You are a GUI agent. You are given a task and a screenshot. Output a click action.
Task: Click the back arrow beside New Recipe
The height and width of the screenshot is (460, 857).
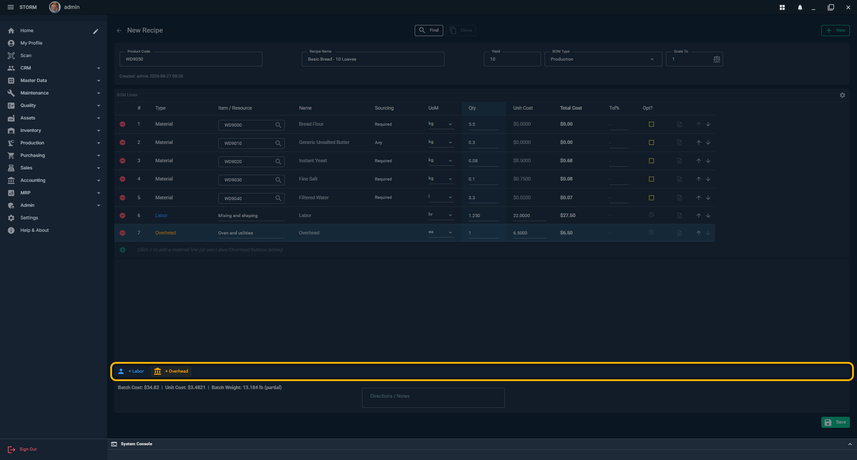pyautogui.click(x=119, y=30)
